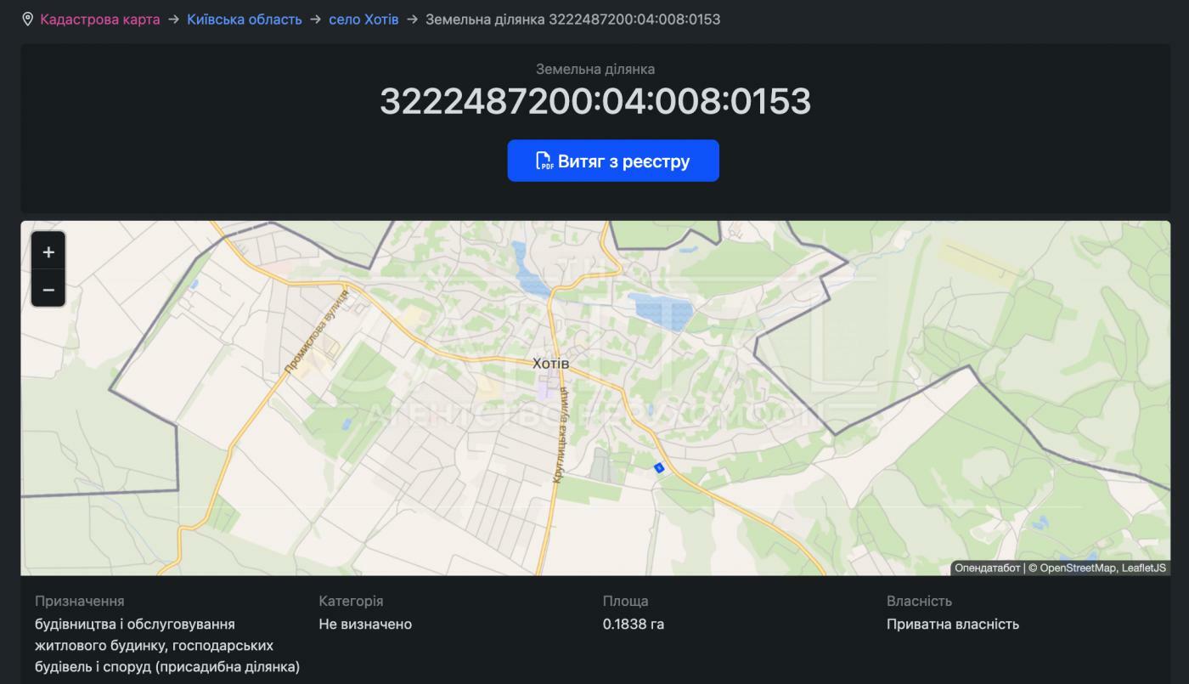Click the Промислова вулиця street label
The width and height of the screenshot is (1189, 684).
pos(317,332)
